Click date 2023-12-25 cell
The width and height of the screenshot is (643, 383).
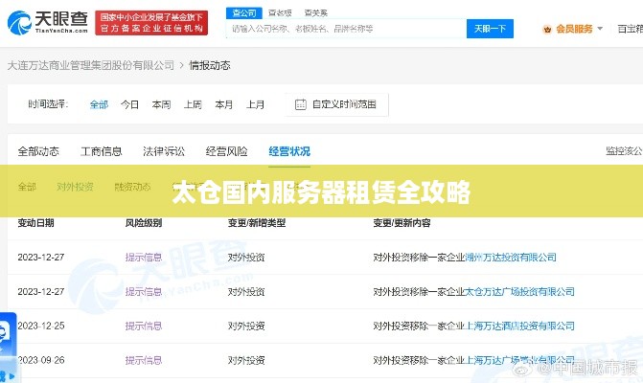point(41,327)
